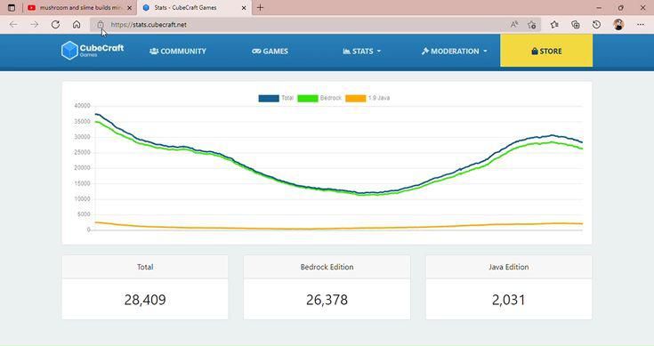
Task: Switch to the mushroom and slime builds tab
Action: coord(79,7)
